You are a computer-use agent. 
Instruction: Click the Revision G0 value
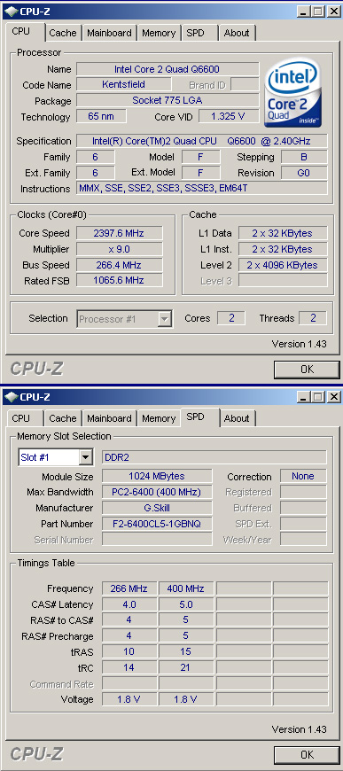(304, 173)
